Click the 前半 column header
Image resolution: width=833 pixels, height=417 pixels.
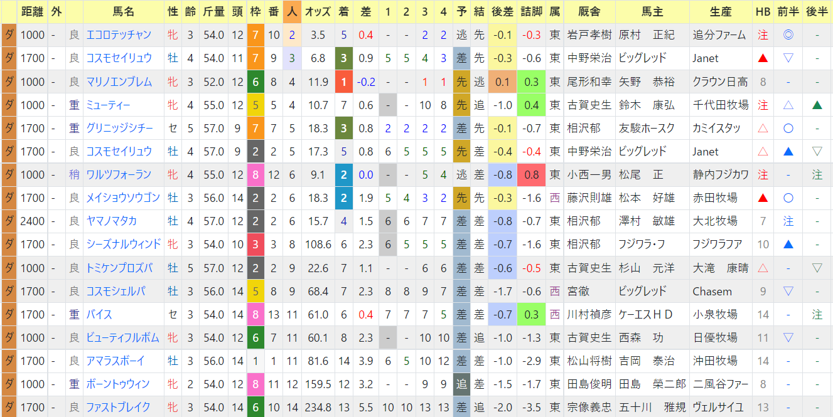tap(788, 12)
